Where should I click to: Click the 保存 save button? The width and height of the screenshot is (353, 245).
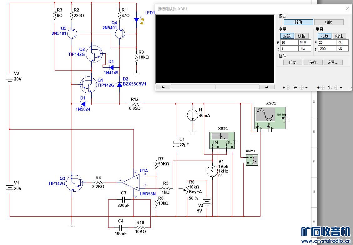pyautogui.click(x=313, y=62)
